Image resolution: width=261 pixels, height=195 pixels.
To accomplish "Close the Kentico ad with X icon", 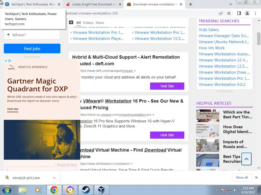I will tap(6, 61).
